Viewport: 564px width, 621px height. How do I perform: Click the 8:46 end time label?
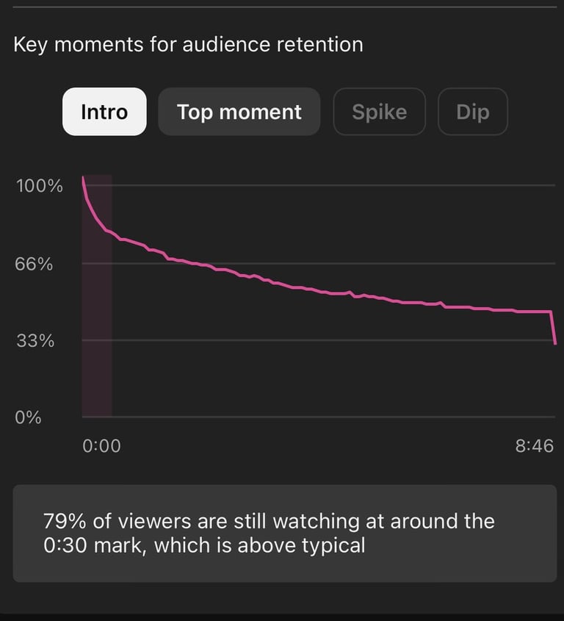click(x=535, y=446)
